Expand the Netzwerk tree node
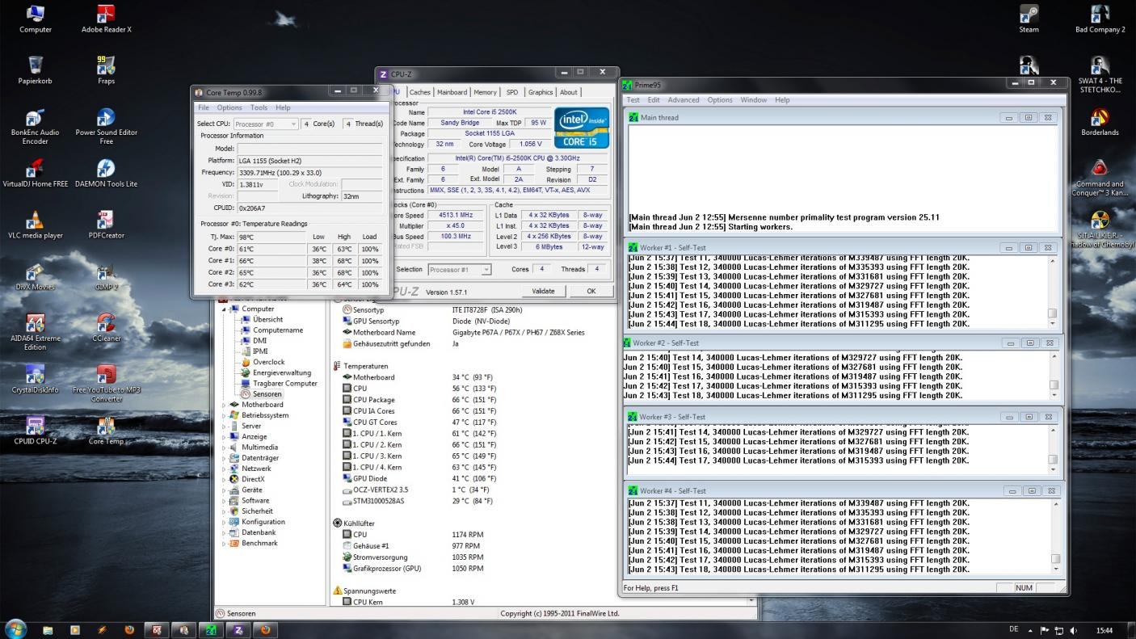 click(x=225, y=469)
